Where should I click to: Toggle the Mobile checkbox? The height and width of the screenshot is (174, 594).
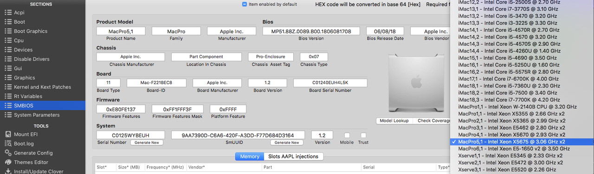[x=347, y=135]
